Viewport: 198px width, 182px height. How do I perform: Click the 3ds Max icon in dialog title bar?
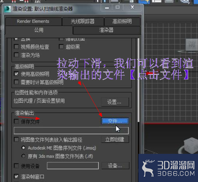[8, 9]
